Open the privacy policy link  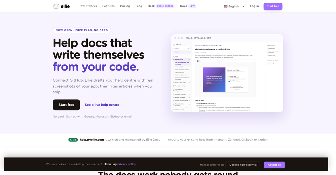tap(127, 164)
